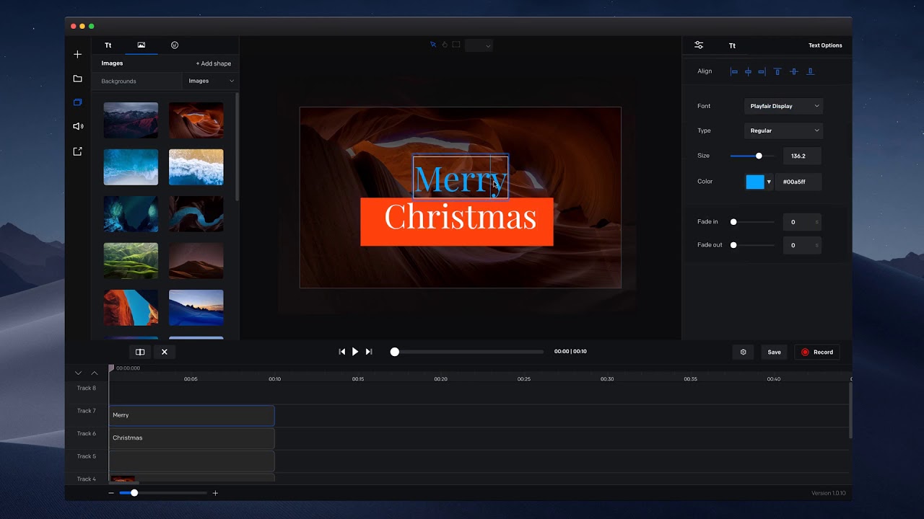Select the green terraced hills thumbnail
The width and height of the screenshot is (924, 519).
coord(131,260)
